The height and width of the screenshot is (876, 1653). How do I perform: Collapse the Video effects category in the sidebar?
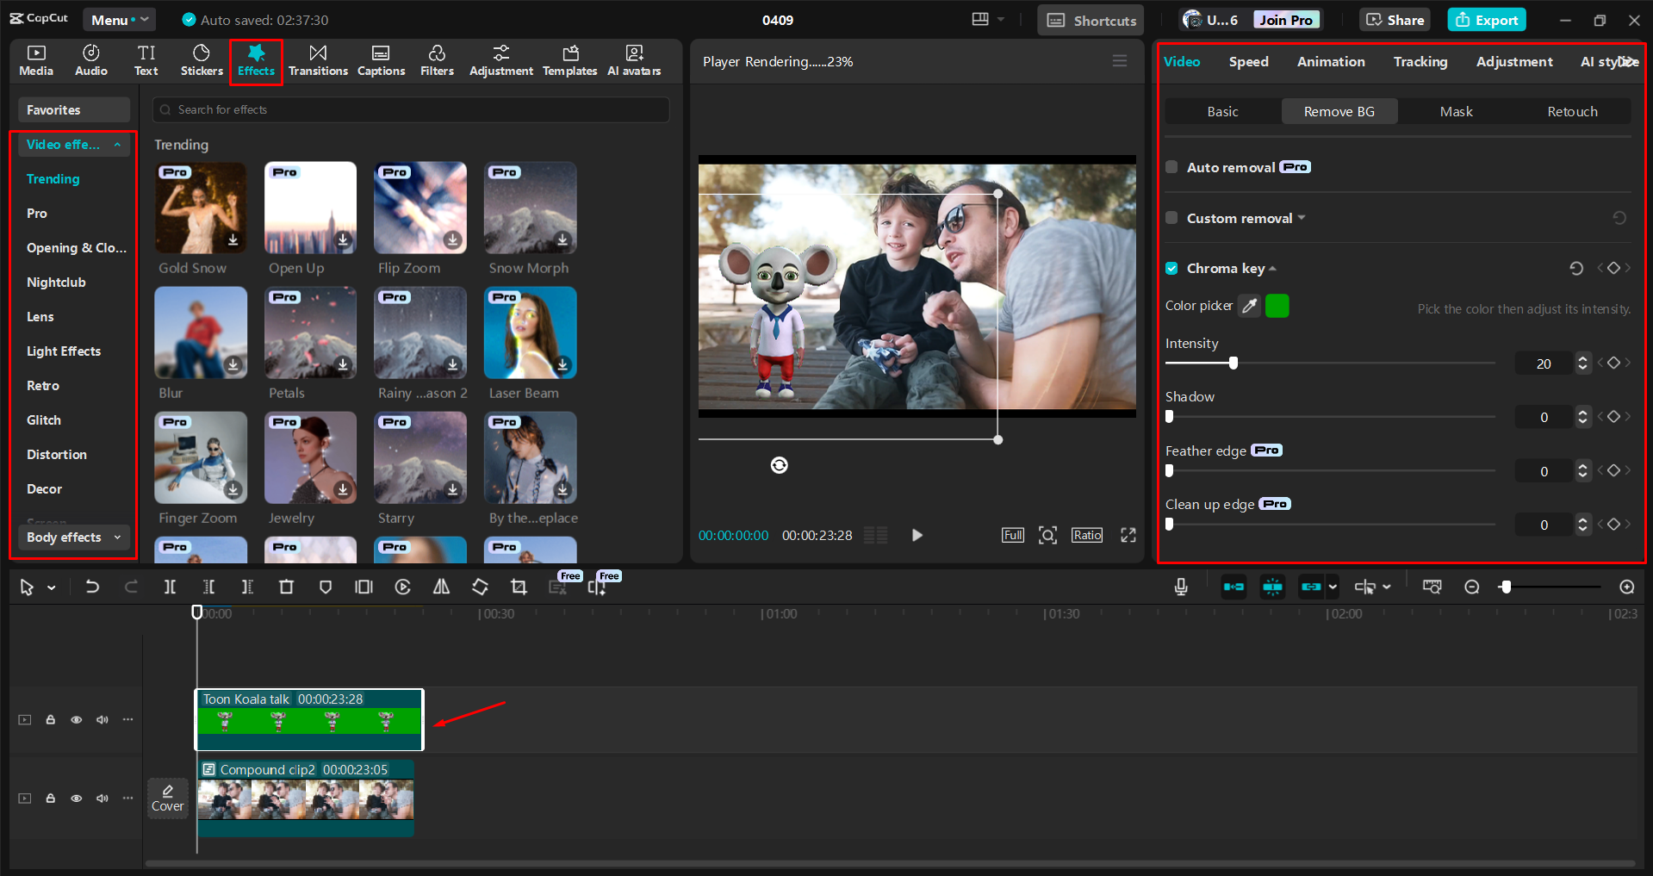pos(118,145)
